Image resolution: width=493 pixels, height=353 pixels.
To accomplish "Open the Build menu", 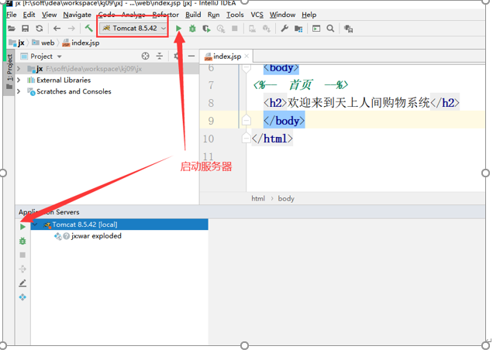I will pos(193,15).
